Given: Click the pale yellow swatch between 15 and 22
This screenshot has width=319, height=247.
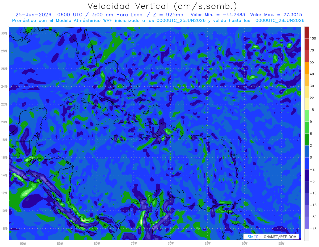Looking at the screenshot, I should click(307, 104).
